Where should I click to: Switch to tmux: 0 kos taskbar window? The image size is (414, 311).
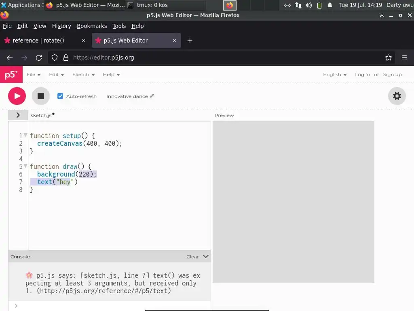tap(165, 5)
